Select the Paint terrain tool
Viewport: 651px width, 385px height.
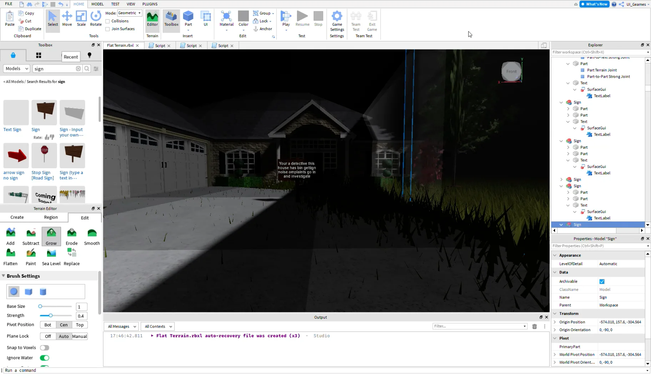31,257
